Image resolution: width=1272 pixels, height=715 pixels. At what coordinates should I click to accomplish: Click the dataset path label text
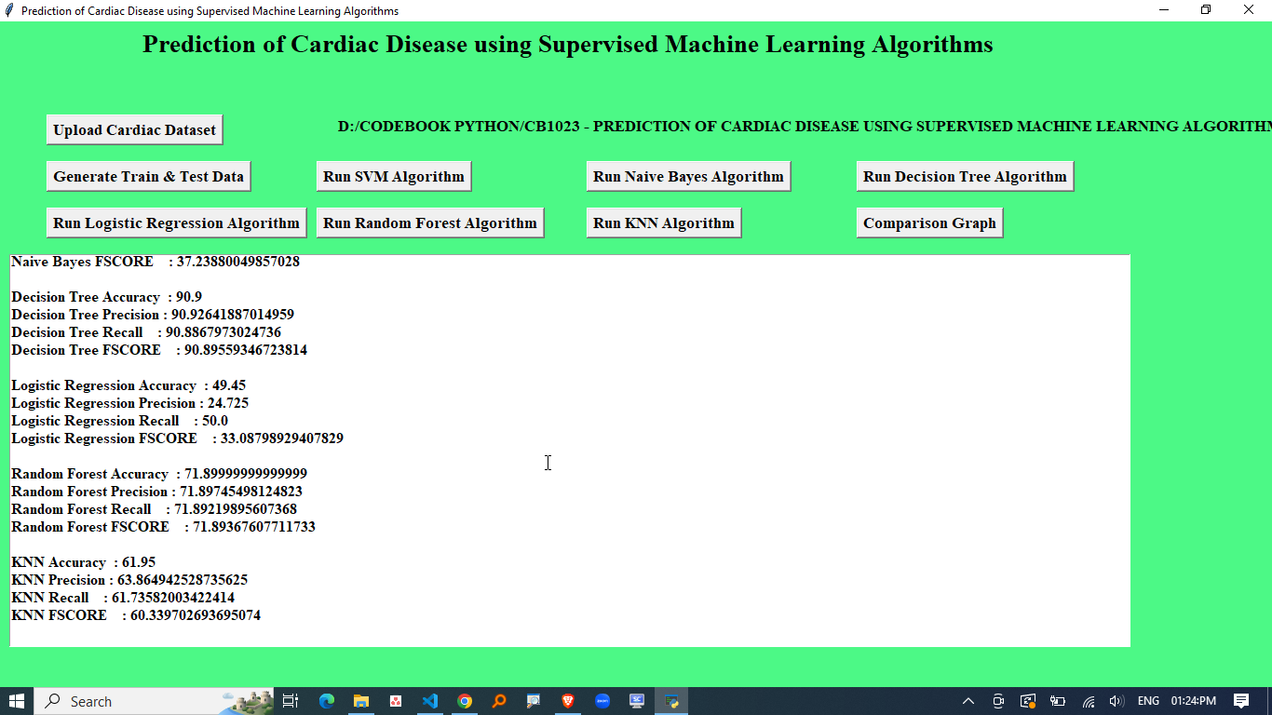click(805, 127)
